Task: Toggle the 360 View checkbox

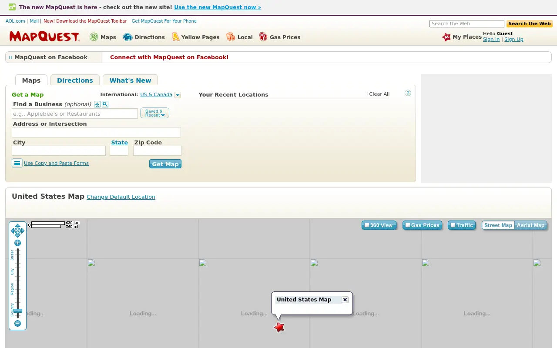Action: [367, 225]
